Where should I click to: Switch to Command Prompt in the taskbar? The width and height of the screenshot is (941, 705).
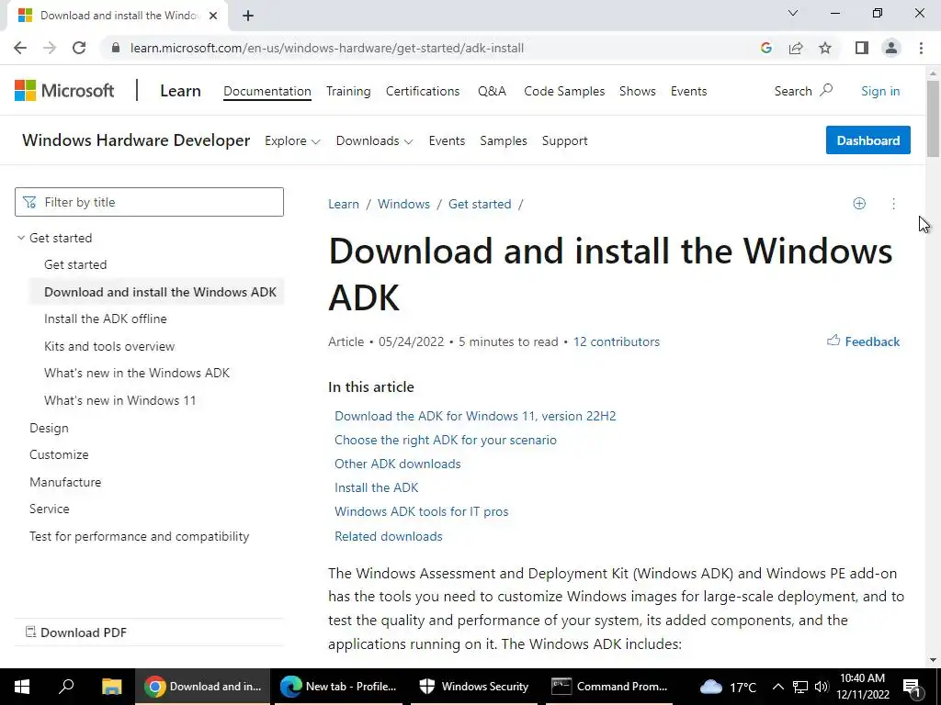609,687
